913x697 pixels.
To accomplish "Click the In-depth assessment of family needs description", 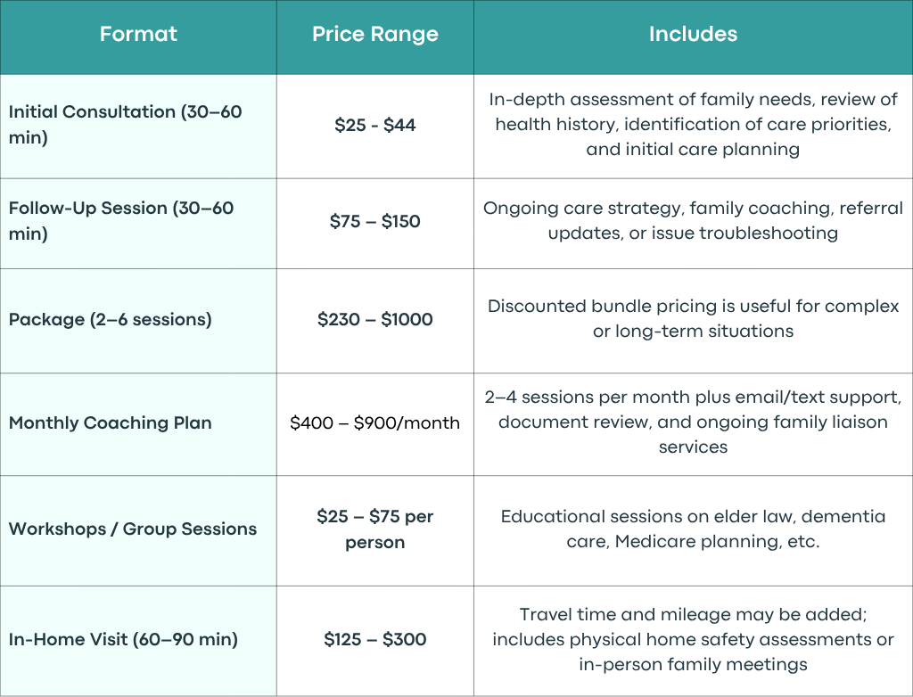I will coord(693,125).
